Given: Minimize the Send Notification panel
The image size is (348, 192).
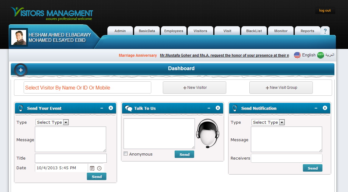Looking at the screenshot, I should [316, 108].
